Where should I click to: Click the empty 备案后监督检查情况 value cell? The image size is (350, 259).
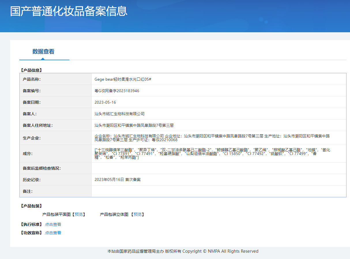pos(219,168)
